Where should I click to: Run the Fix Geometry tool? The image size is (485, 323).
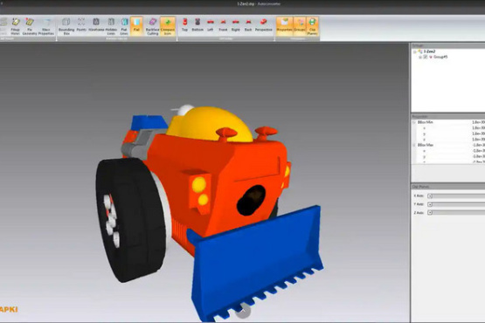coord(30,26)
